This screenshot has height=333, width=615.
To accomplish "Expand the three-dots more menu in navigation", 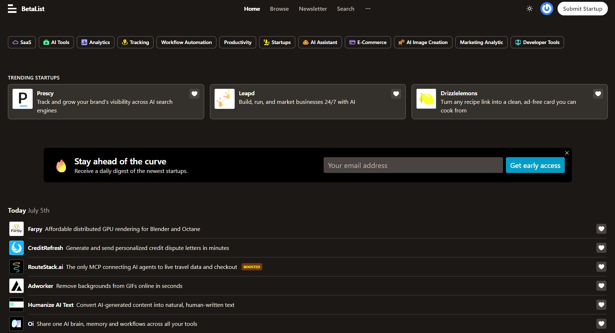I will click(x=368, y=9).
